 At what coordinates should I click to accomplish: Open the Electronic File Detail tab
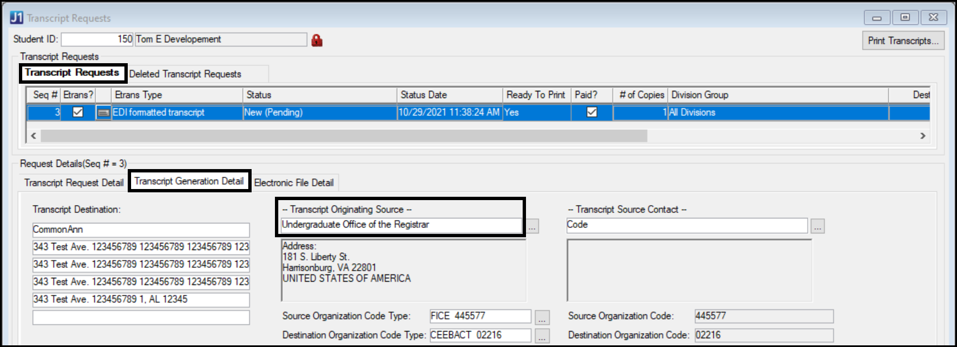click(294, 182)
